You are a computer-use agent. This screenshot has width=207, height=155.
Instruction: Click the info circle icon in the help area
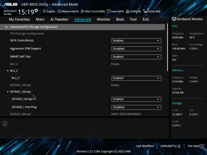(x=5, y=124)
